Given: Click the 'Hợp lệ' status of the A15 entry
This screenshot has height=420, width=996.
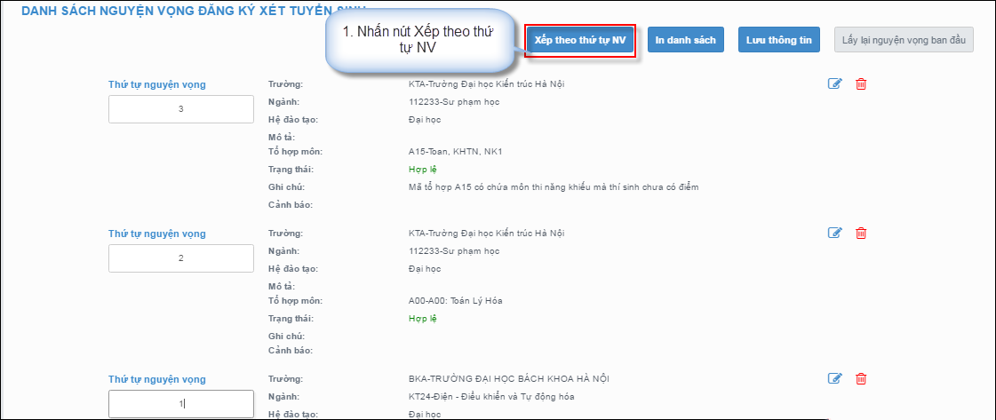Looking at the screenshot, I should [x=423, y=169].
